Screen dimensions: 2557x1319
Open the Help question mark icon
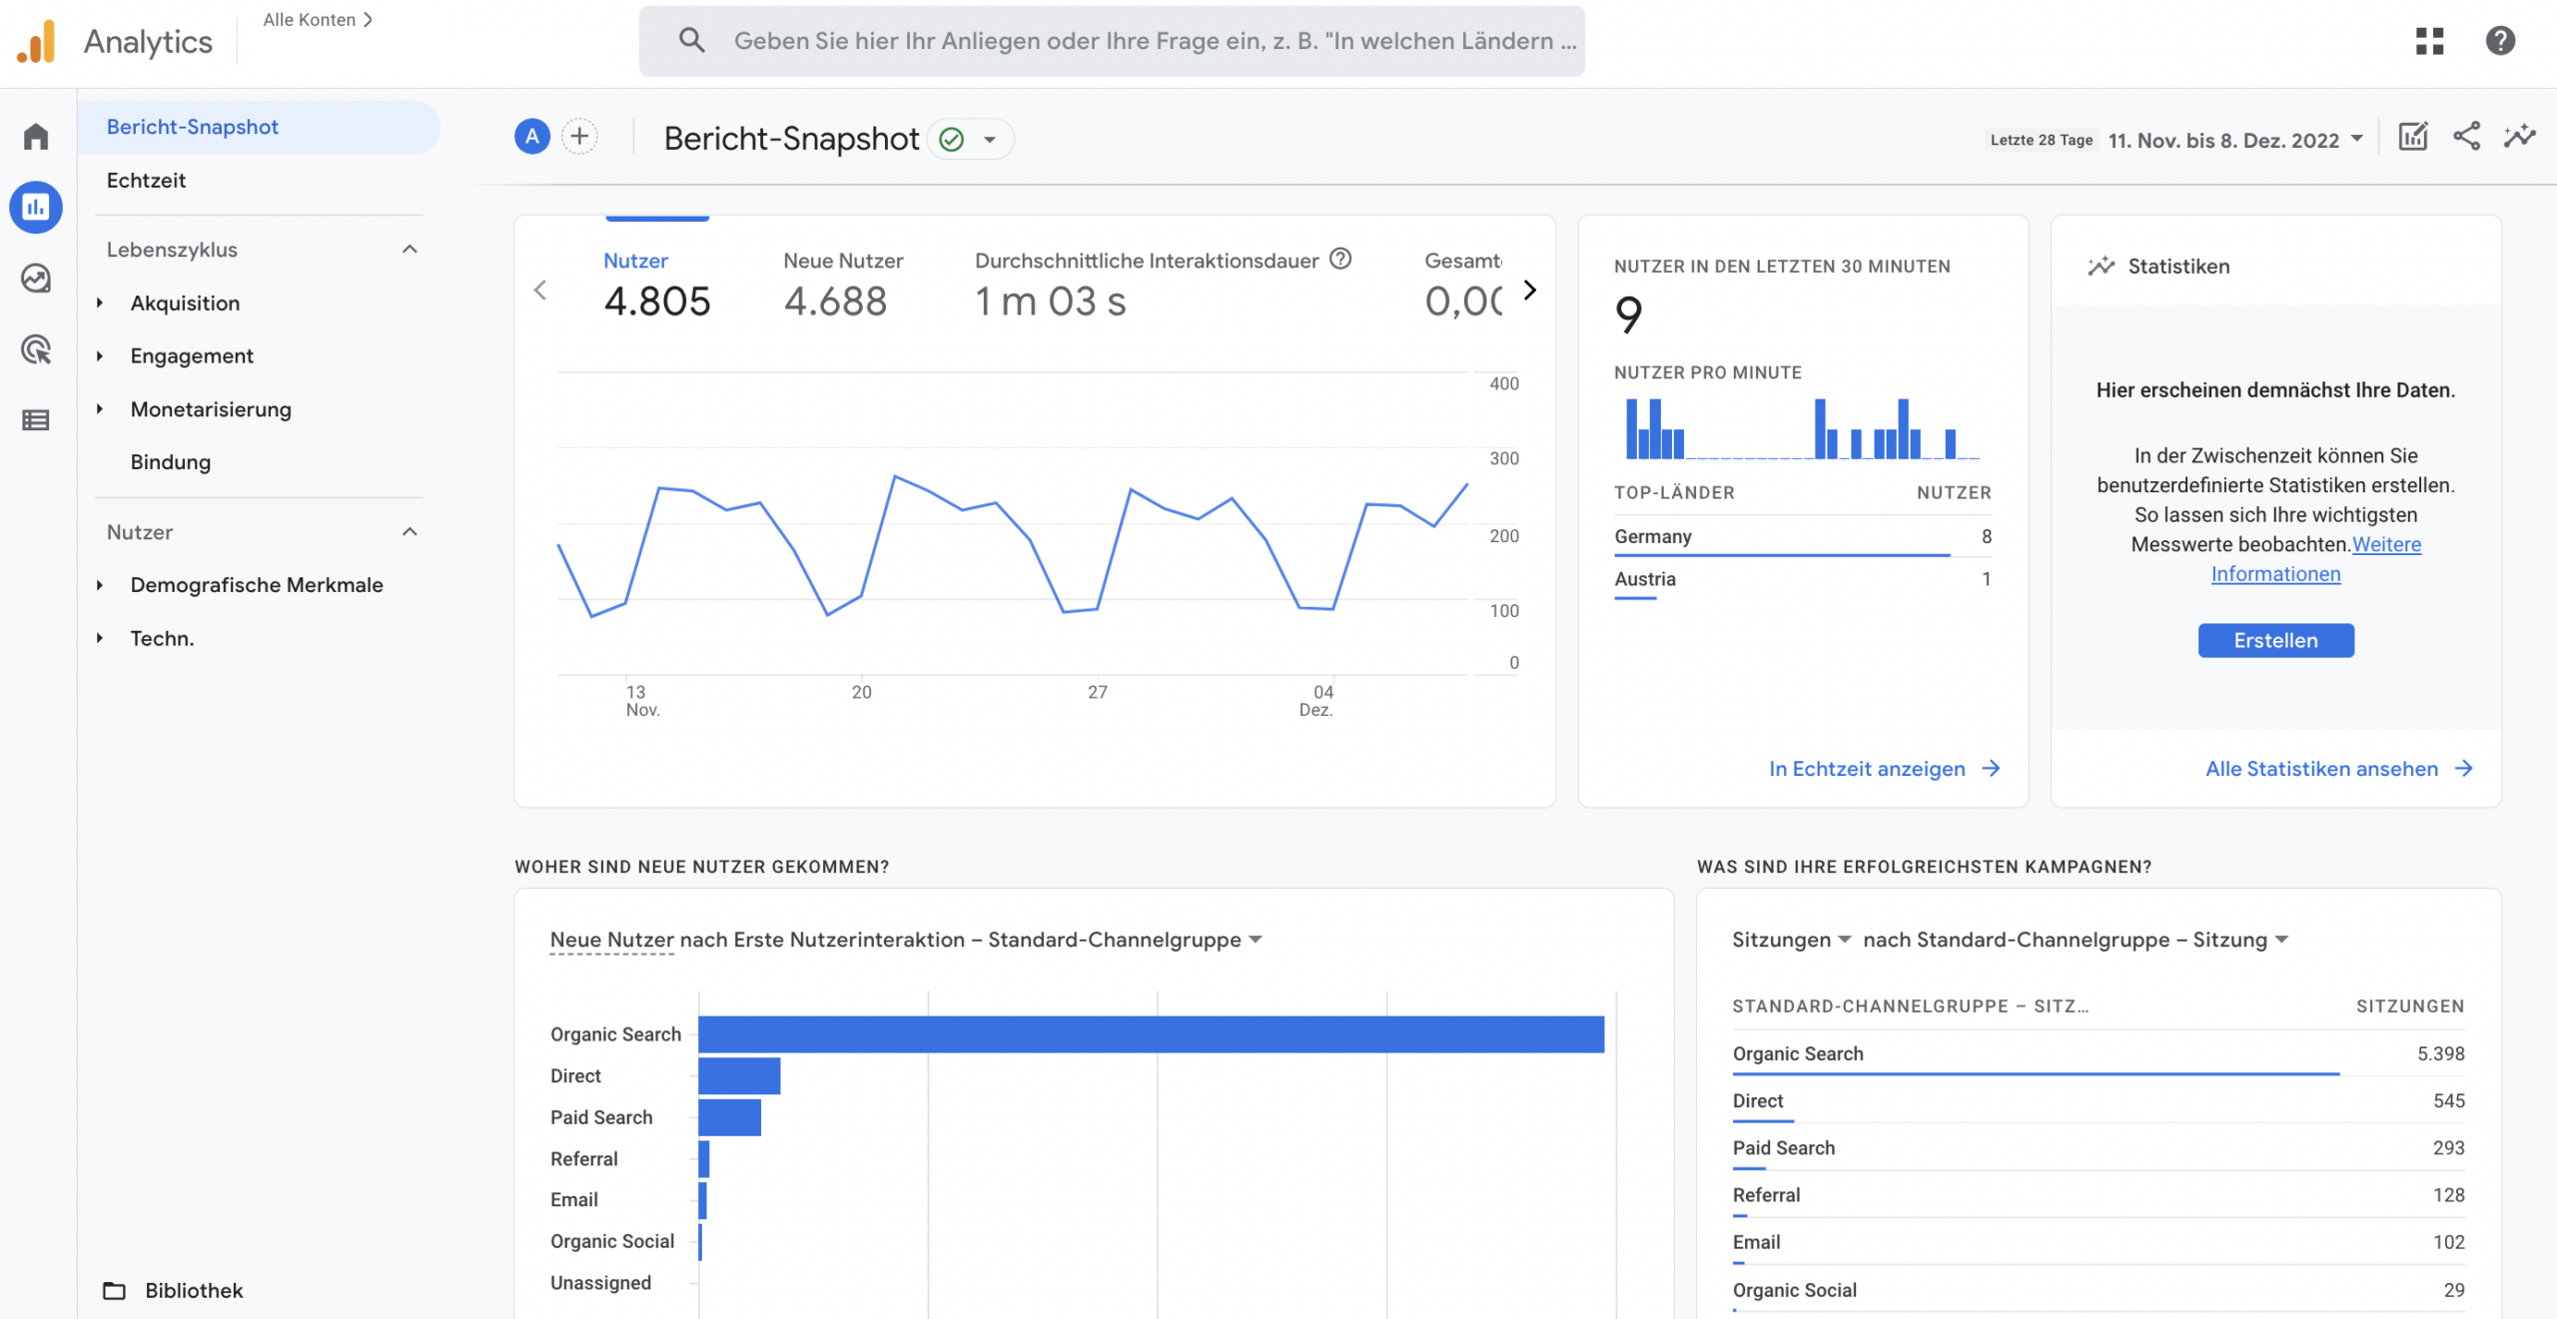coord(2500,41)
